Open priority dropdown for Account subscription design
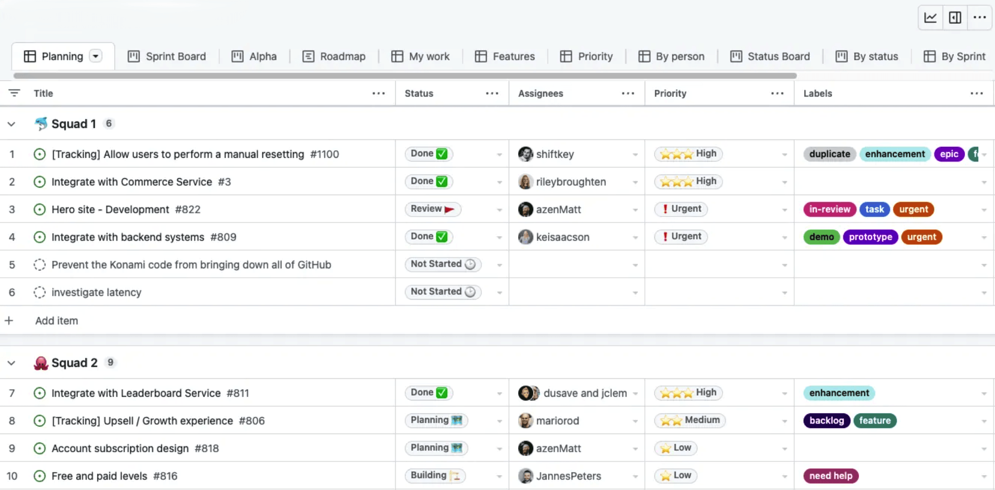 [784, 449]
